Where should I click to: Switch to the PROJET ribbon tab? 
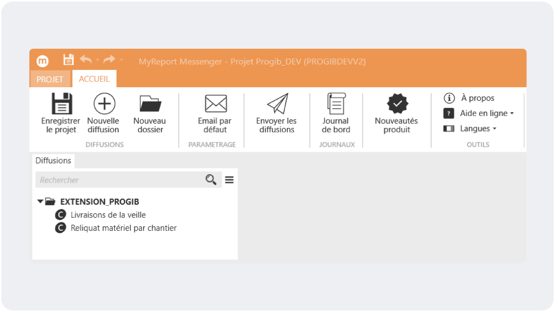tap(50, 79)
